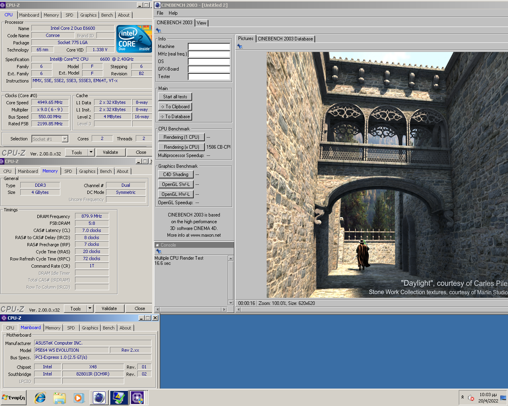This screenshot has width=508, height=406.
Task: Show hidden system tray icons
Action: point(462,397)
